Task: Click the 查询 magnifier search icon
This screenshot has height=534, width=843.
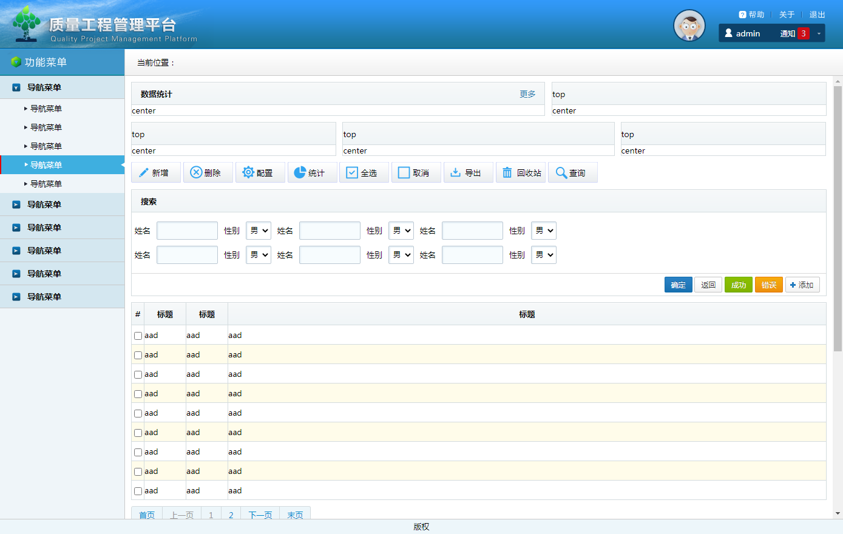Action: pyautogui.click(x=561, y=173)
